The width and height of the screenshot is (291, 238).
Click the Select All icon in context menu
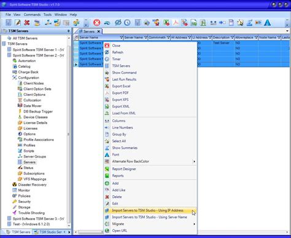107,141
